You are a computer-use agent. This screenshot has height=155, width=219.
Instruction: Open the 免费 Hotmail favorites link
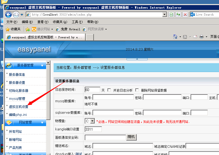pos(68,29)
